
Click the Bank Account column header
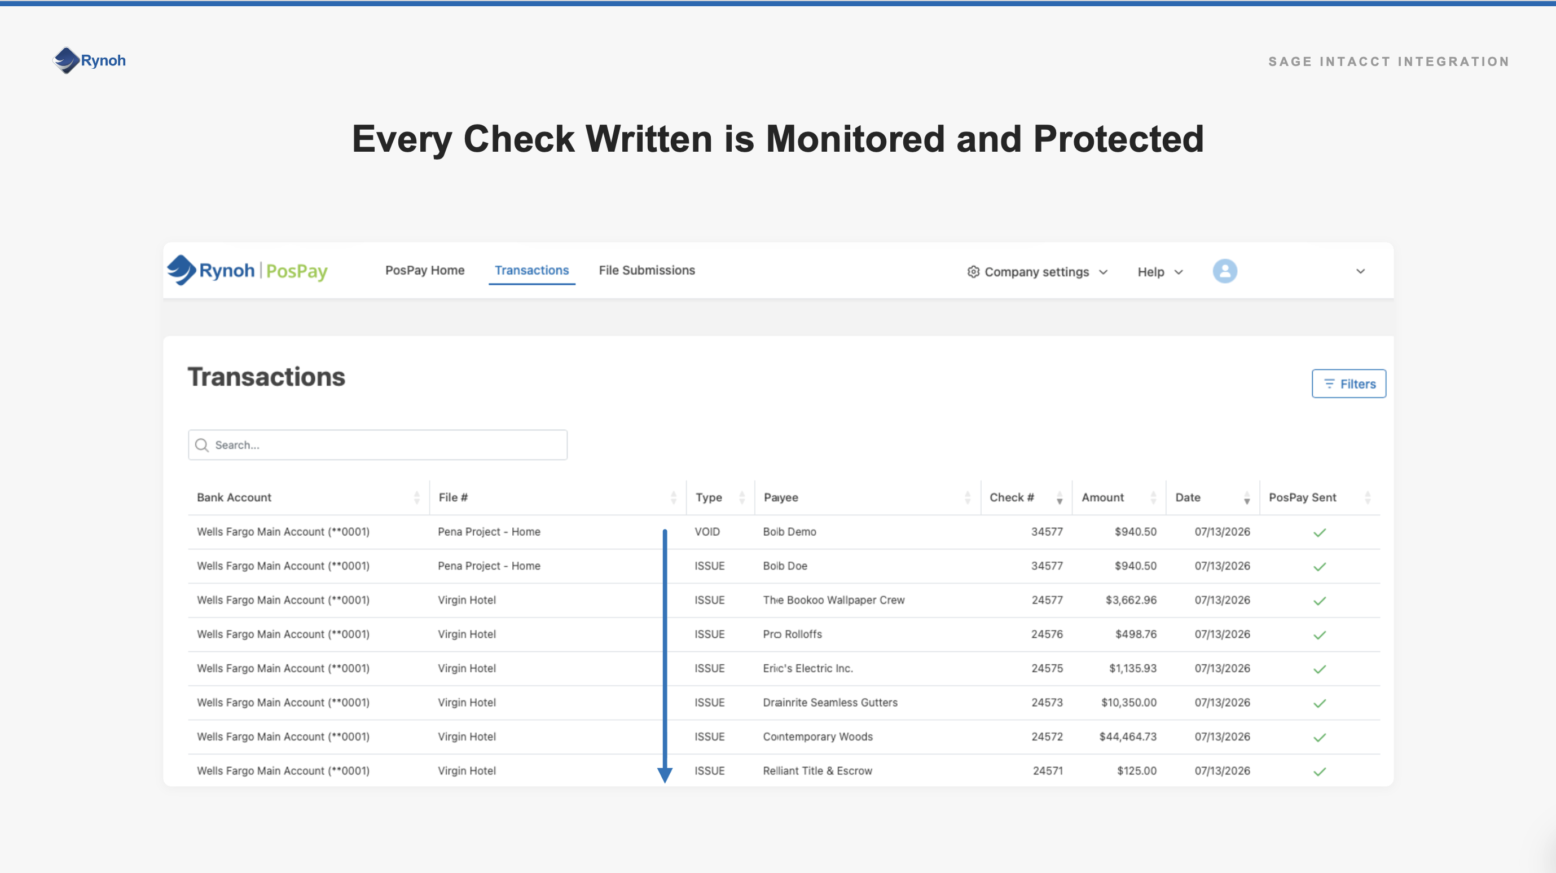coord(234,497)
